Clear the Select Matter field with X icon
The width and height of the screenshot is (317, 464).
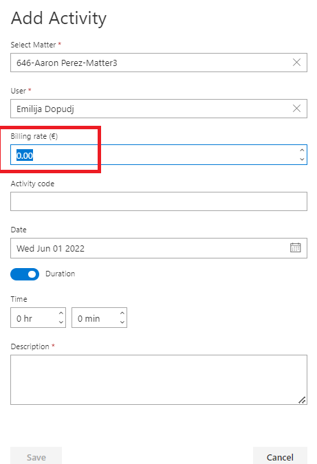click(x=296, y=63)
